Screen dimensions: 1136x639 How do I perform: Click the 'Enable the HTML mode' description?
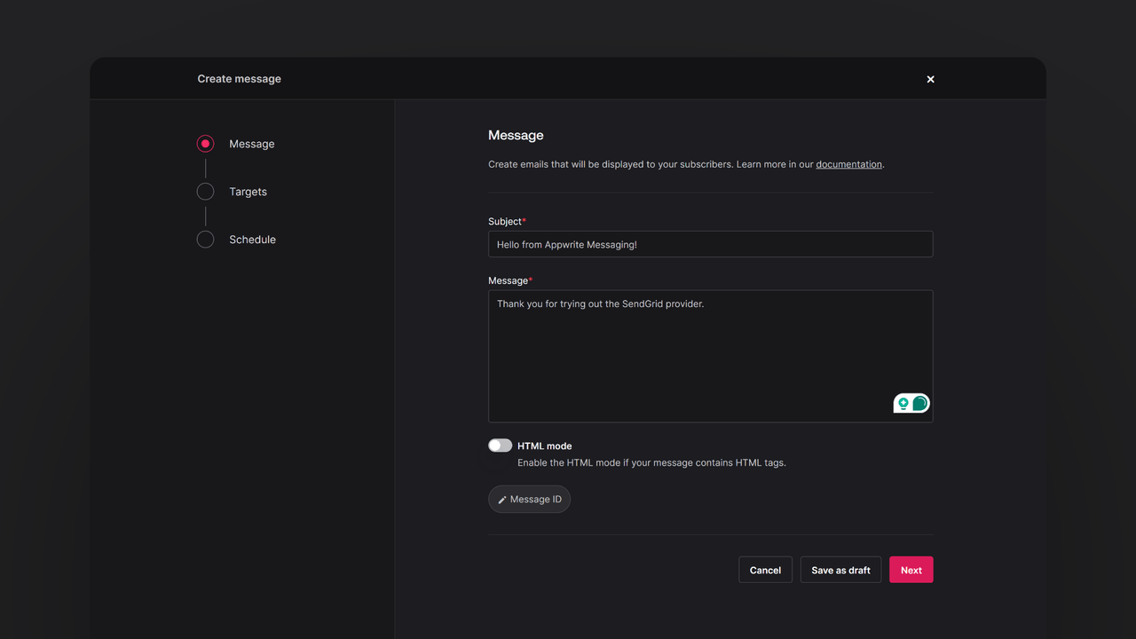[x=651, y=462]
